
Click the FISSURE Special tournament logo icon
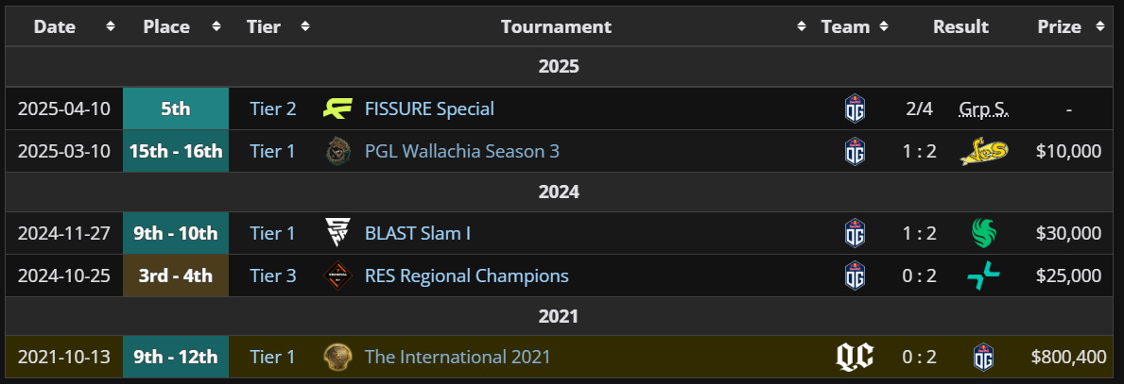[x=337, y=109]
